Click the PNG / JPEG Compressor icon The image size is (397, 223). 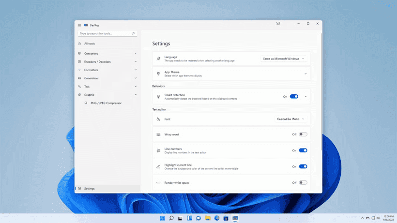pos(86,103)
